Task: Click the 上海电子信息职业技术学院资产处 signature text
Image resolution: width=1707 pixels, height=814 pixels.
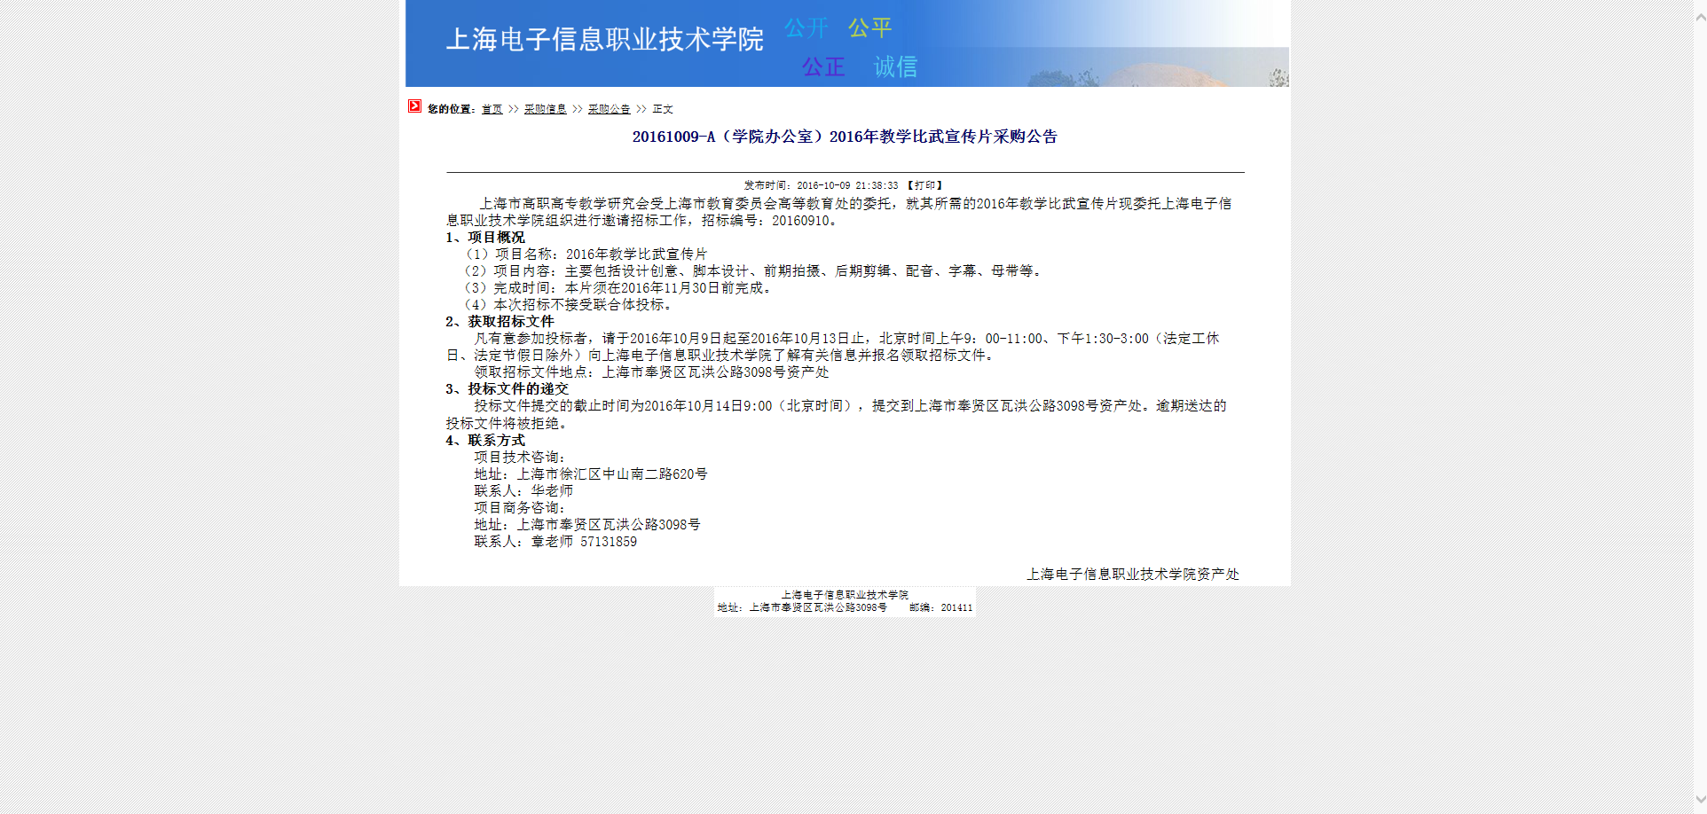Action: coord(1132,575)
